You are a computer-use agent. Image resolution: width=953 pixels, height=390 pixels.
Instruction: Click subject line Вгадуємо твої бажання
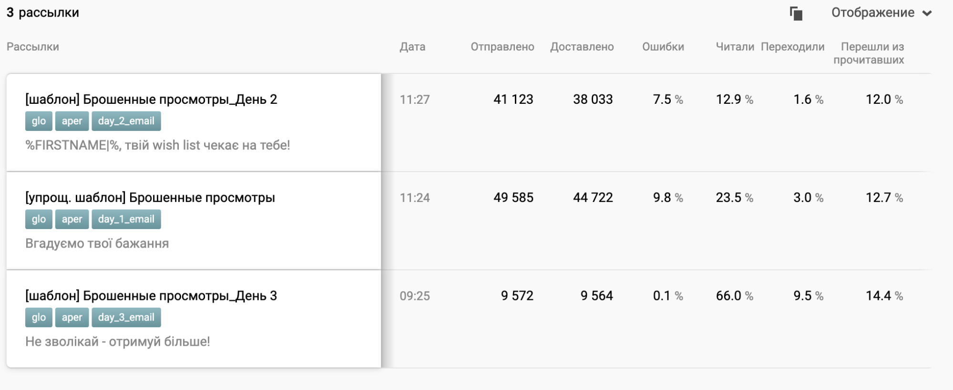point(97,243)
